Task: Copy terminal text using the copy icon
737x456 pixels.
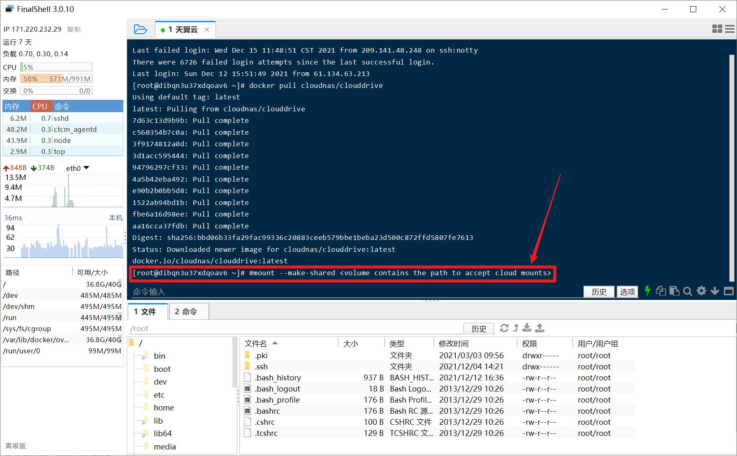Action: (661, 291)
